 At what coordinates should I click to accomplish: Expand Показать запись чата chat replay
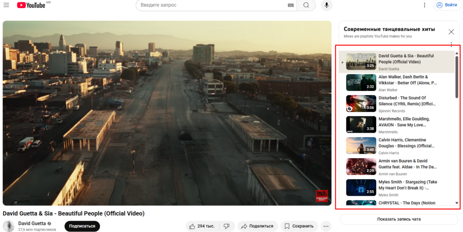click(x=399, y=219)
